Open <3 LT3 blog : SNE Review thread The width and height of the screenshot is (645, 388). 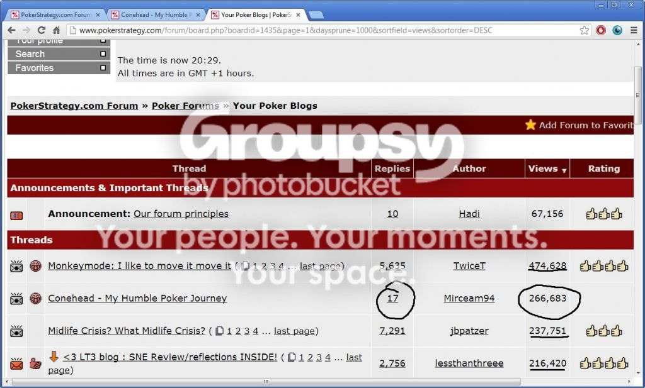click(170, 357)
